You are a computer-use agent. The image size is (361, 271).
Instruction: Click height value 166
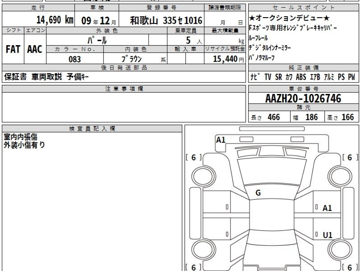[x=348, y=117]
